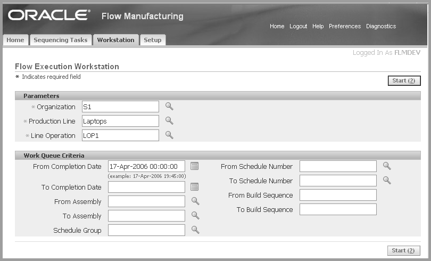
Task: Open To Schedule Number search icon
Action: 387,180
